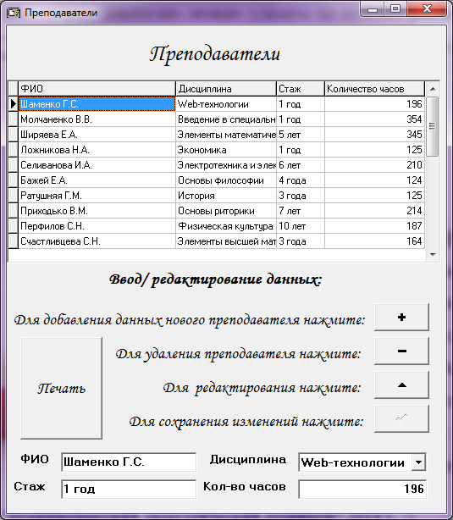Click the checkmark save changes button

pyautogui.click(x=401, y=419)
